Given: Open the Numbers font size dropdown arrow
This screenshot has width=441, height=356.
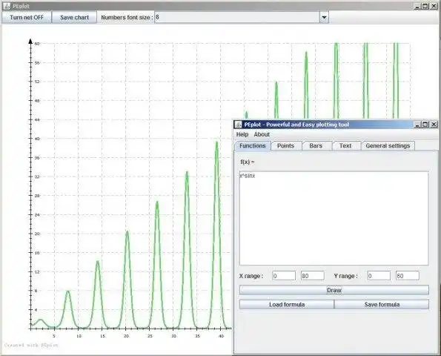Looking at the screenshot, I should click(324, 17).
